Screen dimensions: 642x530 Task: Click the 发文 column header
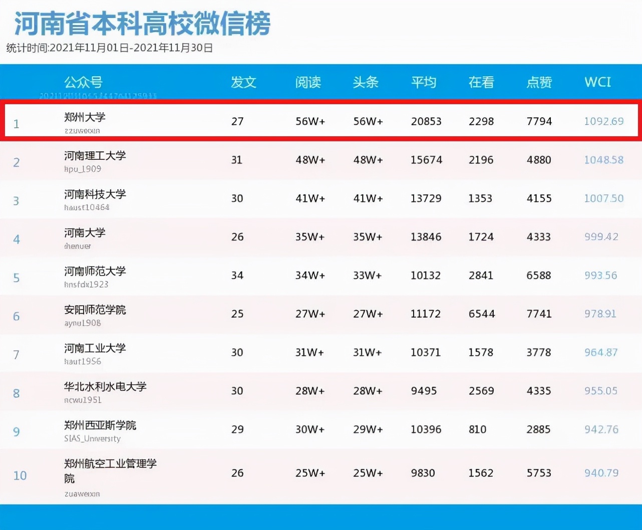pyautogui.click(x=243, y=83)
